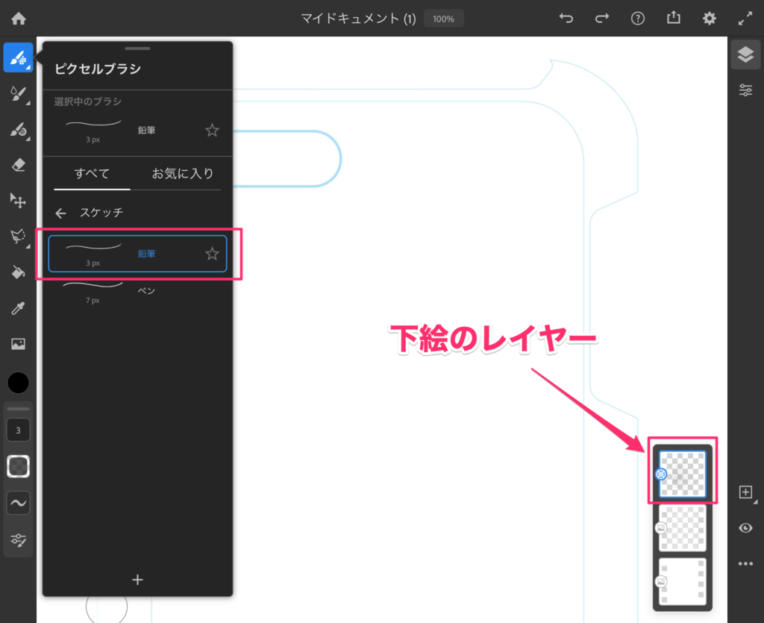Go back from スケッチ brush category
Image resolution: width=764 pixels, height=623 pixels.
click(61, 213)
